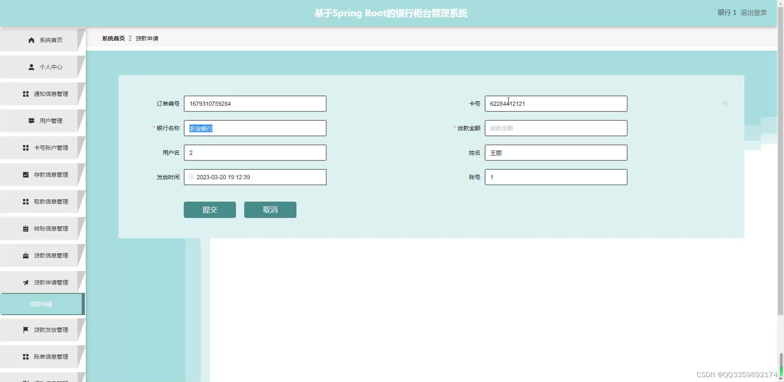Click the 提交 button
784x382 pixels.
(x=210, y=210)
